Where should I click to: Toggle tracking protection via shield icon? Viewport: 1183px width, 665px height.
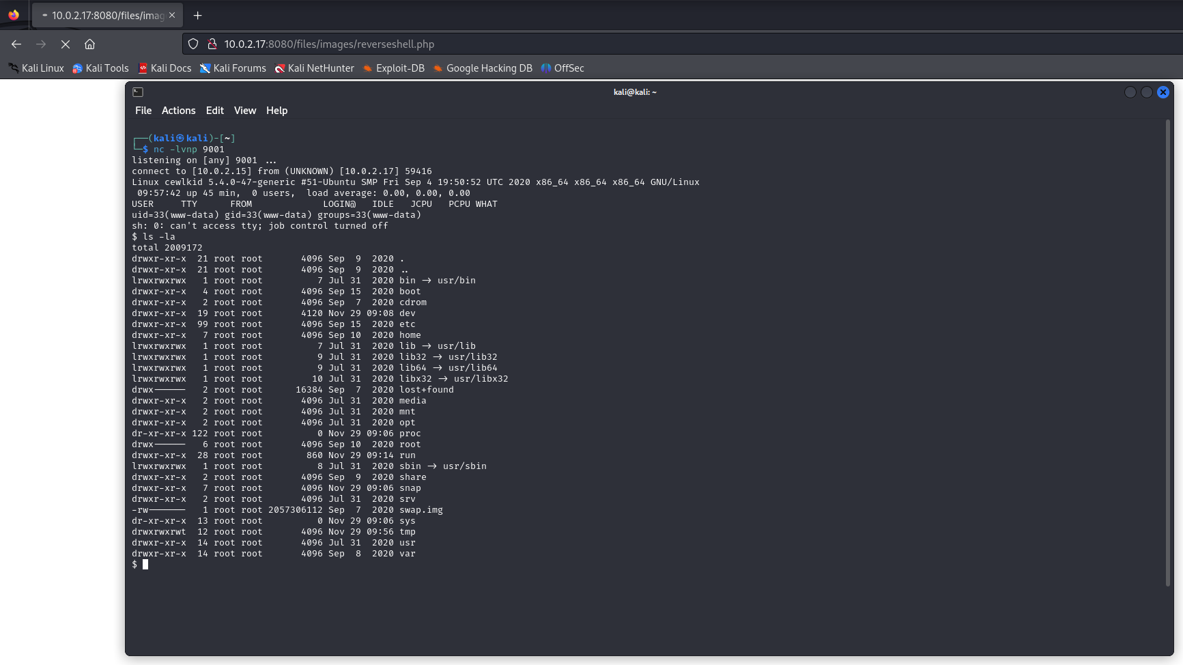point(193,44)
